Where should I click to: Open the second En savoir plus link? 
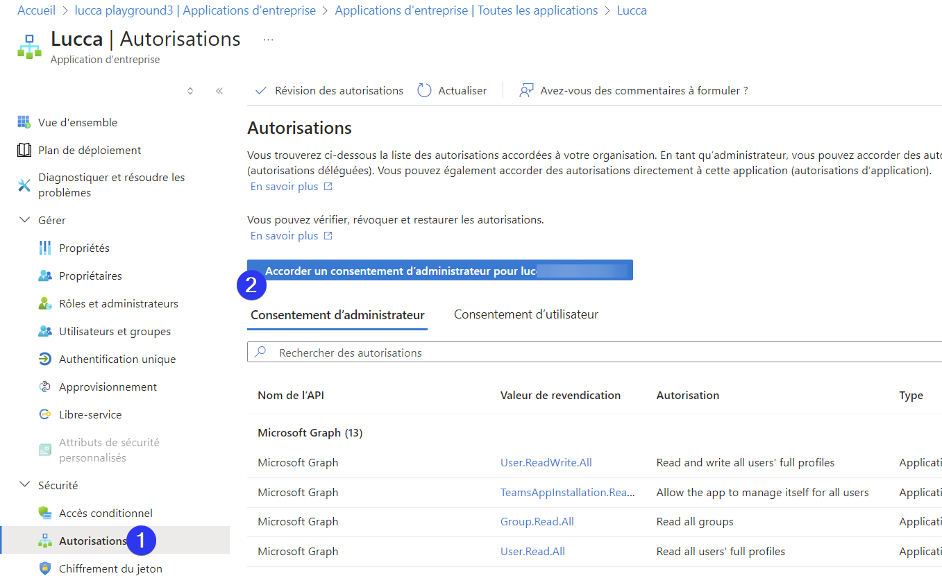[285, 236]
